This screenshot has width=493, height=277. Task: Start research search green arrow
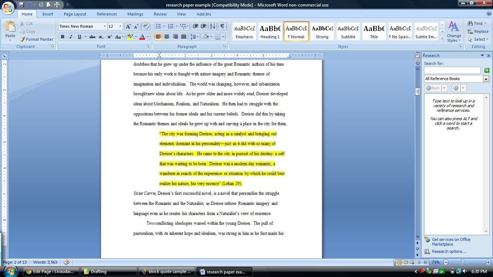(x=487, y=70)
